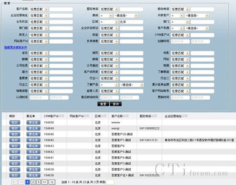Viewport: 236px width, 185px height.
Task: Open page 2 of results
Action: tap(33, 182)
